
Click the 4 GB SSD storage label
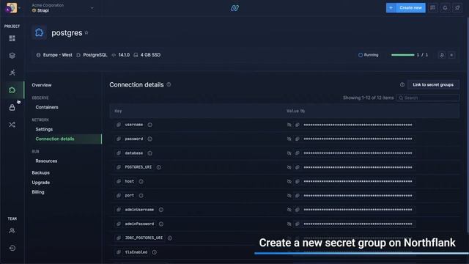[x=150, y=55]
